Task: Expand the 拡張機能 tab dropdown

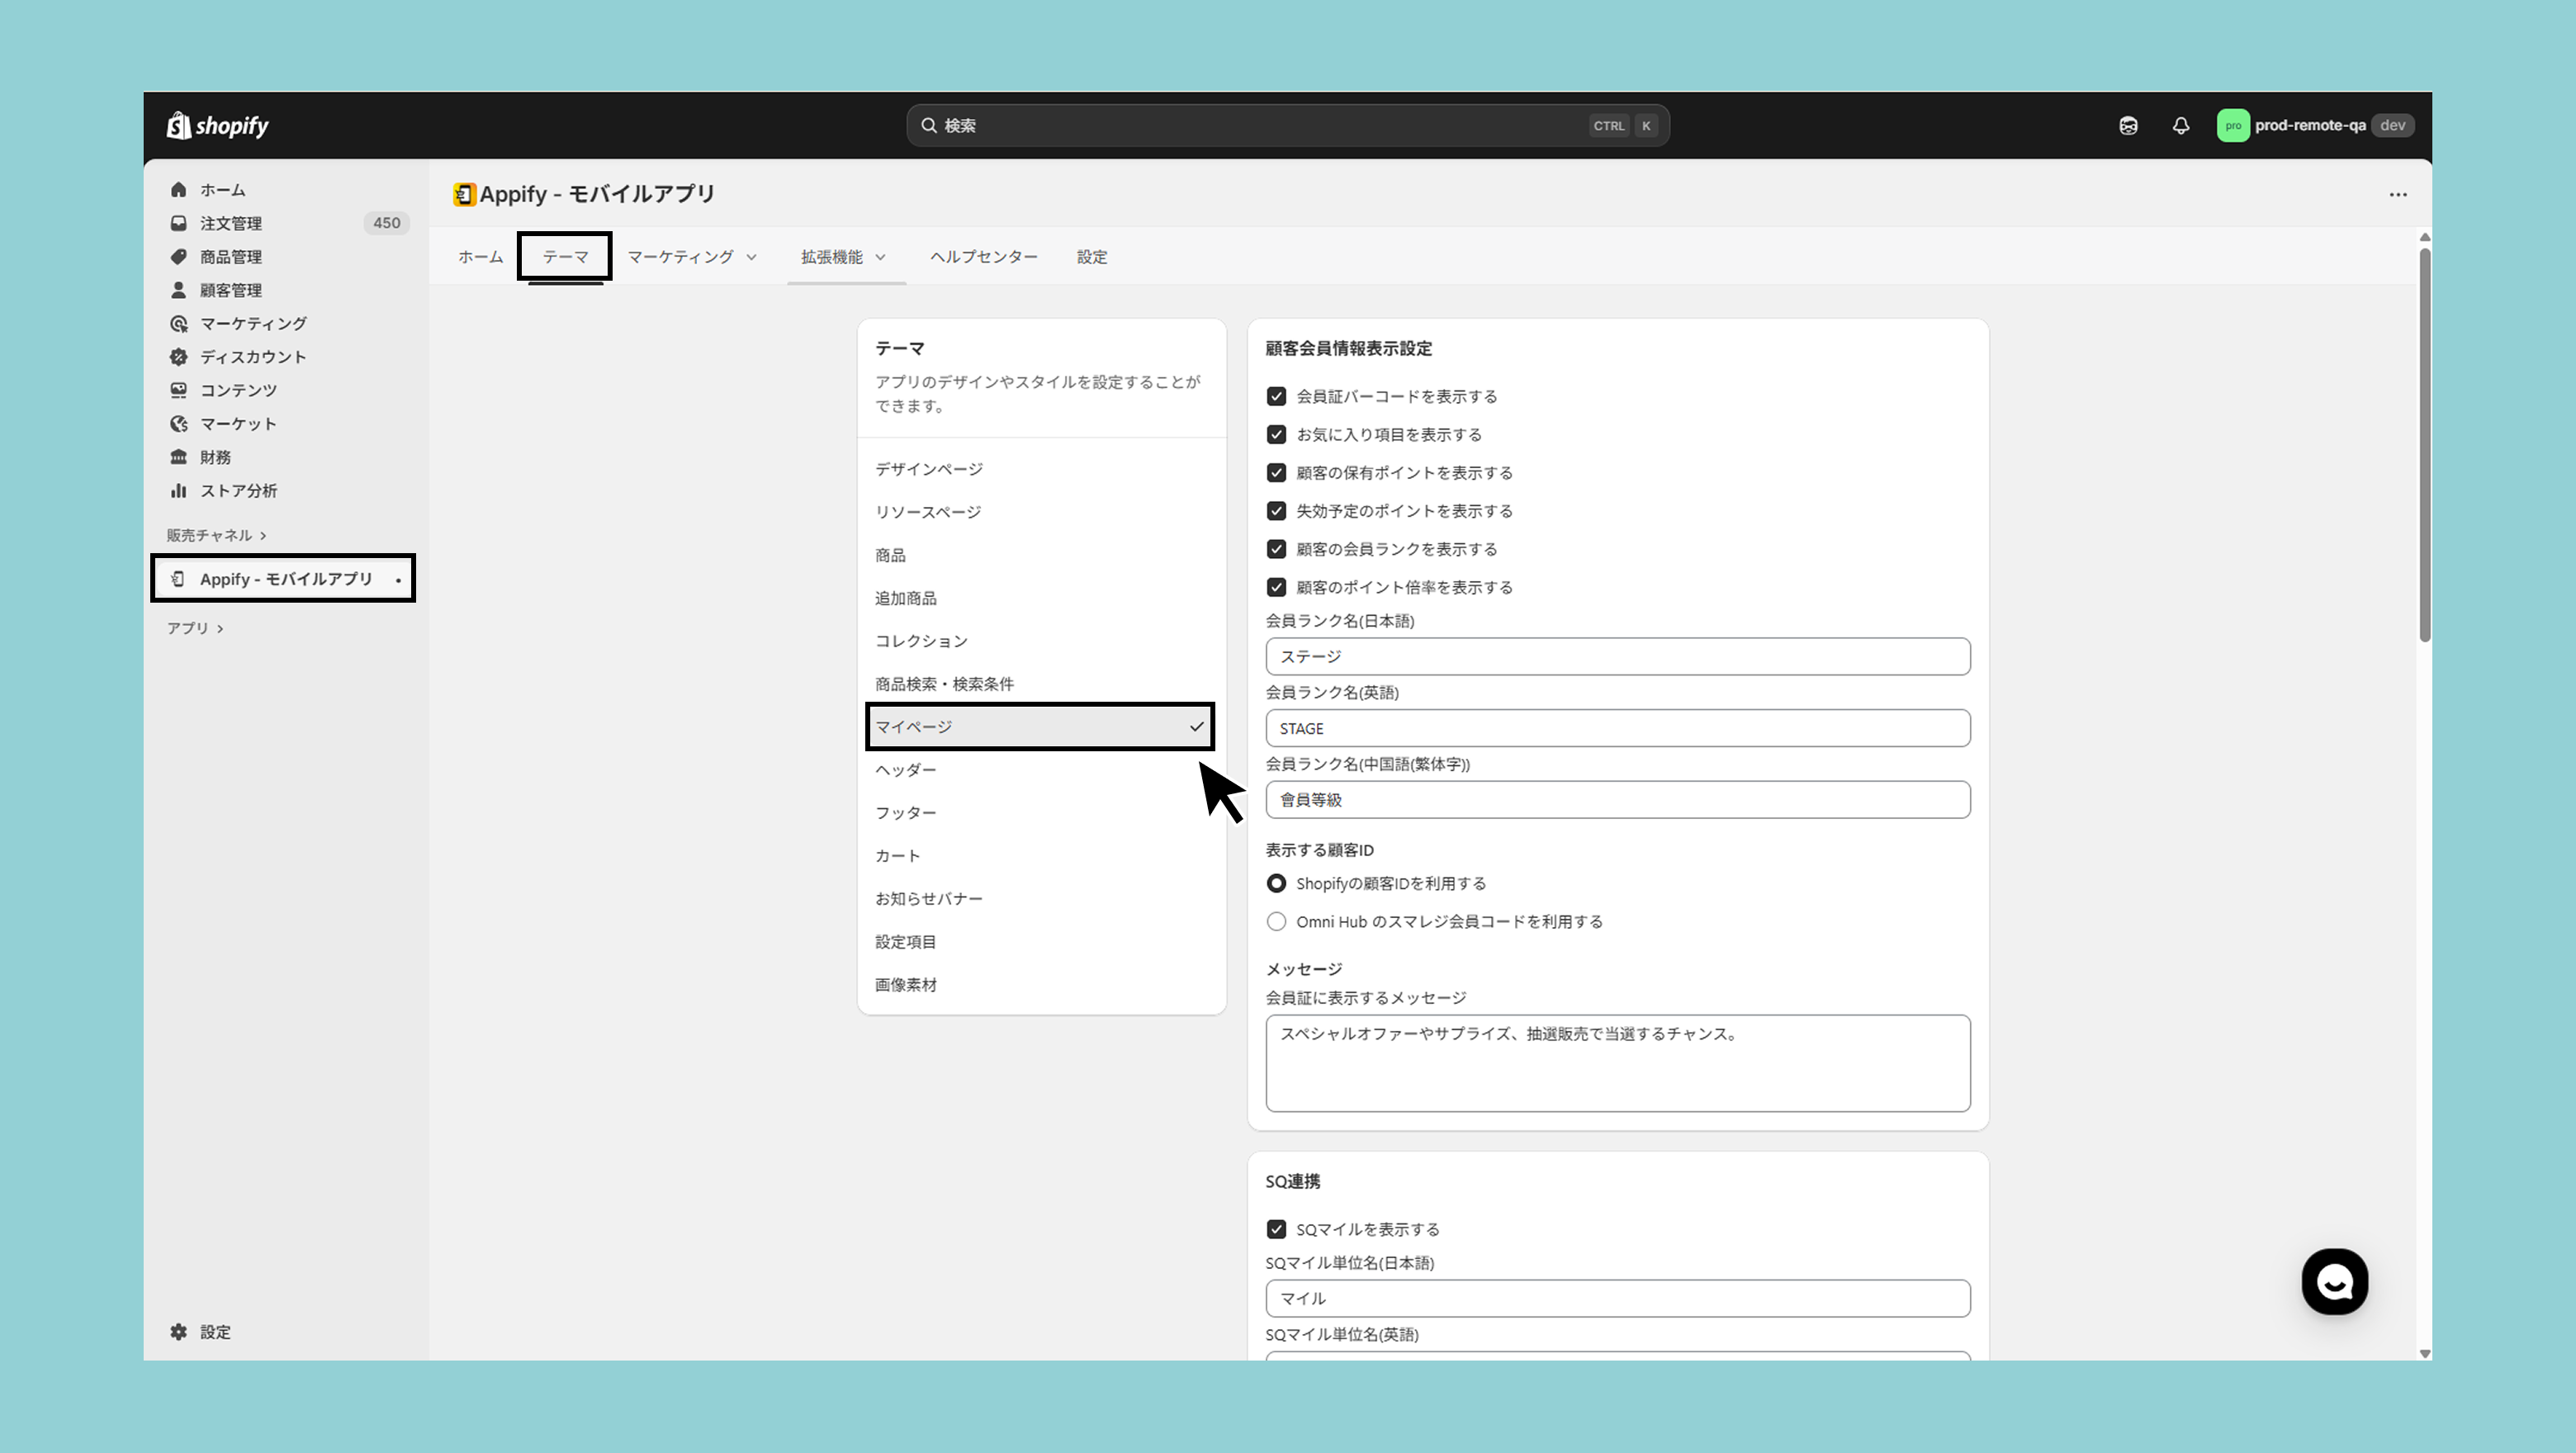Action: click(x=843, y=257)
